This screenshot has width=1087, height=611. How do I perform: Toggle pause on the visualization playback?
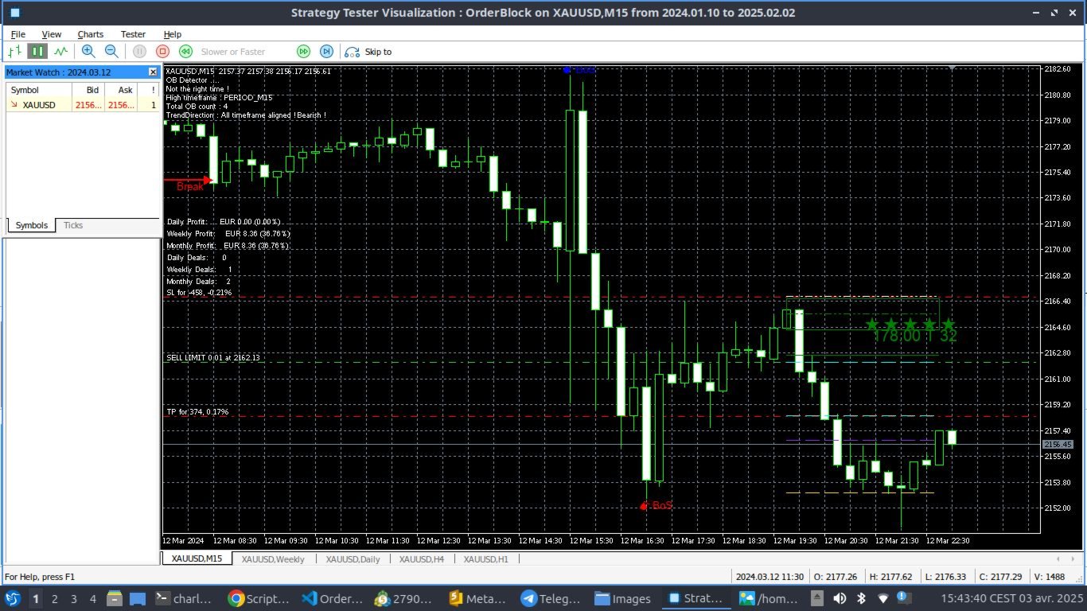139,51
